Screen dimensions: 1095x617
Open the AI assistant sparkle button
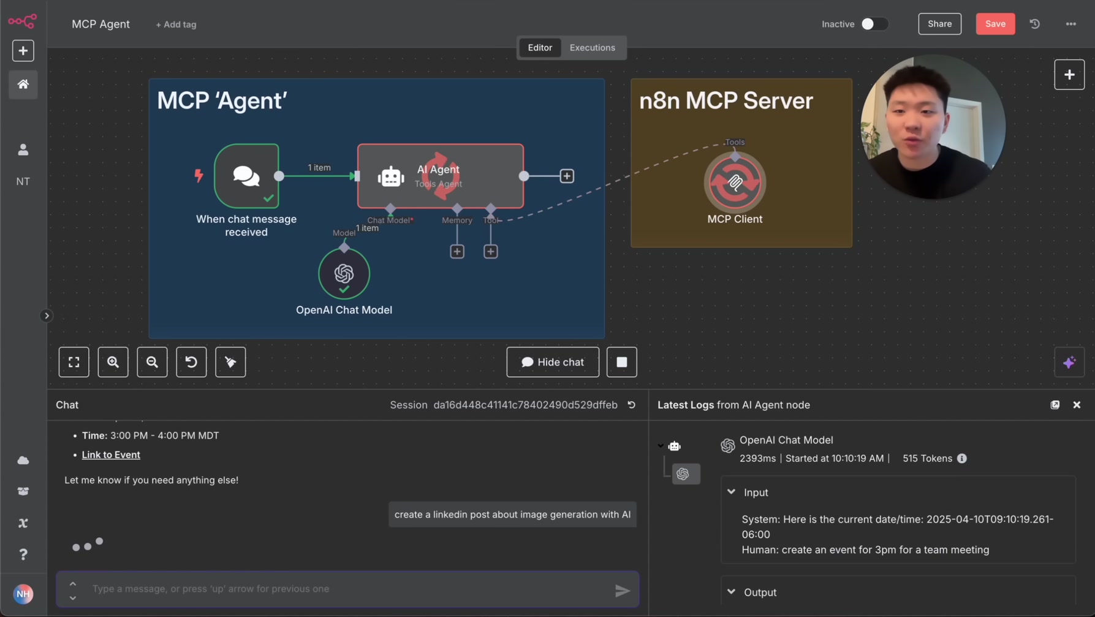1069,362
